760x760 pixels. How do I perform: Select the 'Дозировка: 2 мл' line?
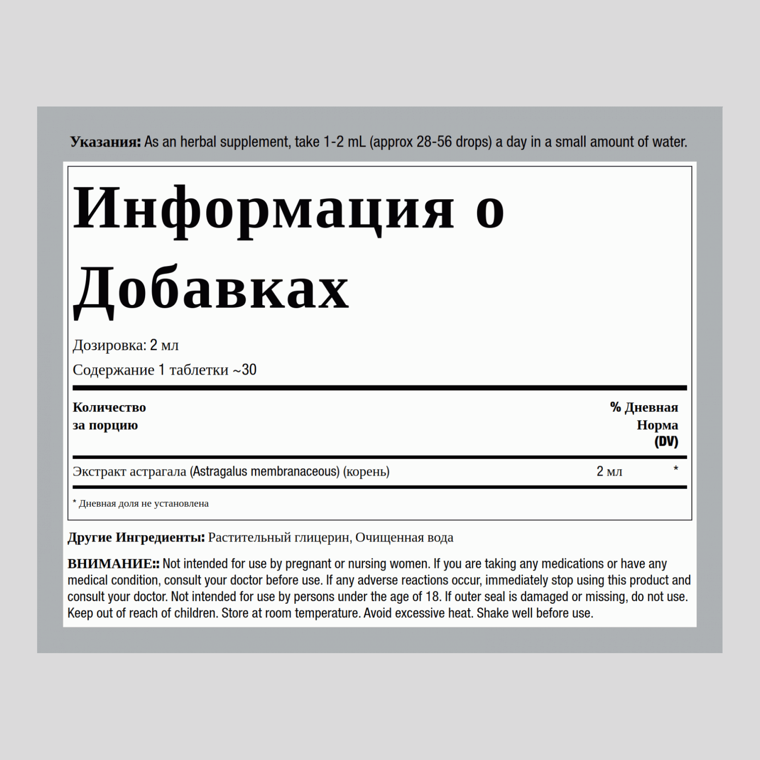(125, 345)
